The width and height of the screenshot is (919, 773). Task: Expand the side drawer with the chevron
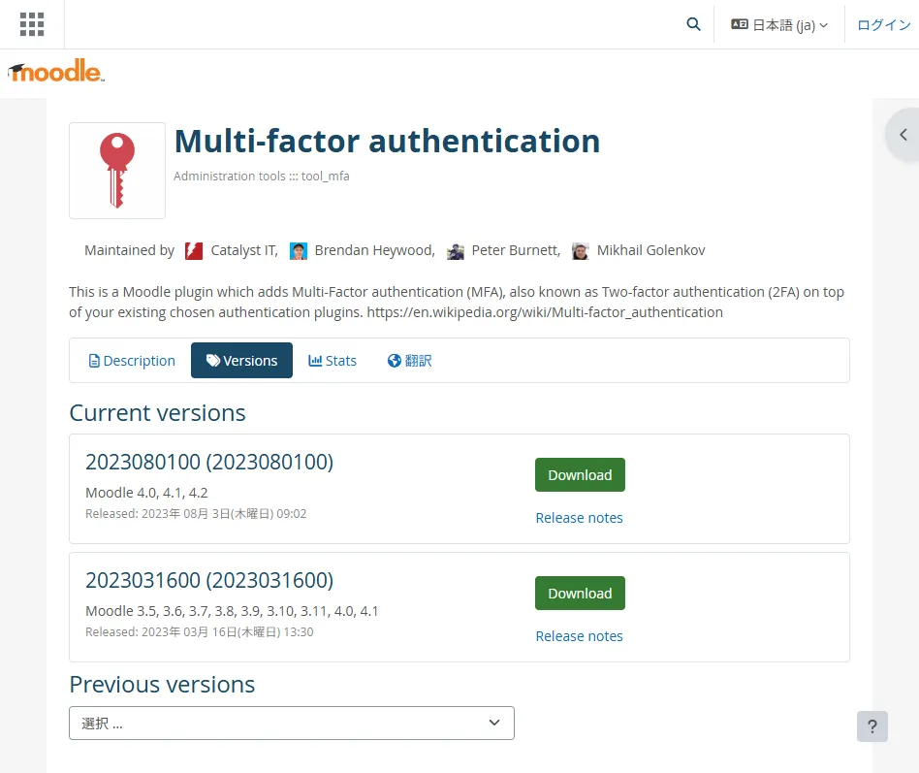(x=903, y=135)
